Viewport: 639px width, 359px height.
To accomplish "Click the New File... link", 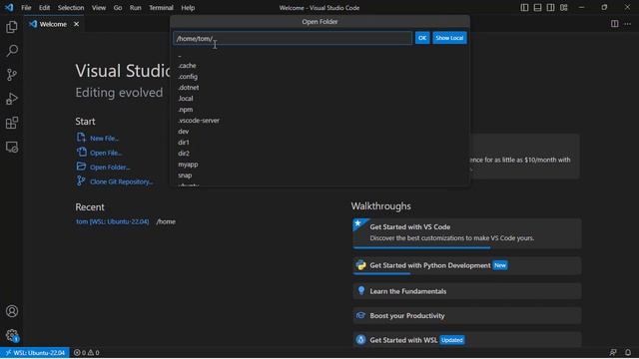I will 104,139.
